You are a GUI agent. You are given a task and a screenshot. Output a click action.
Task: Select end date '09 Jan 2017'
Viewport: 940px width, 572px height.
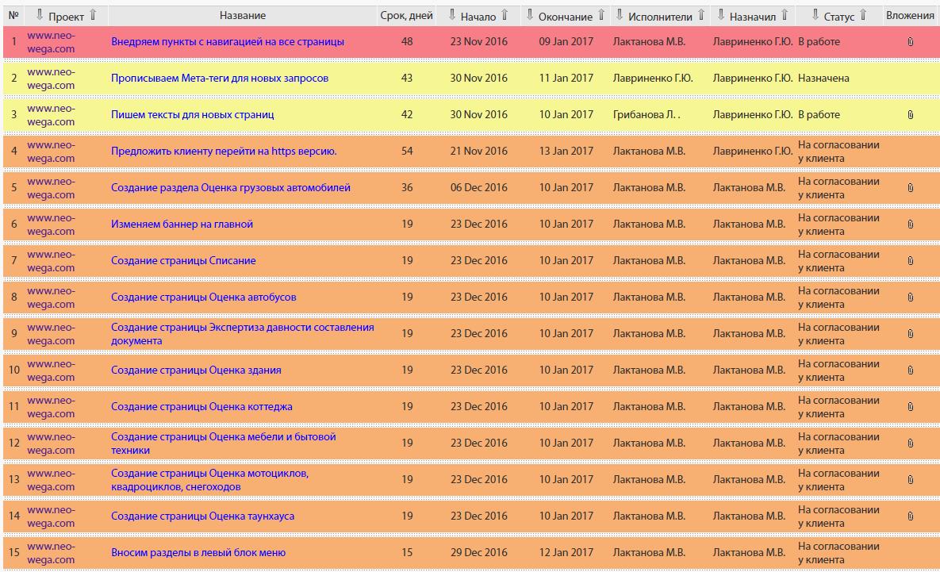point(566,42)
